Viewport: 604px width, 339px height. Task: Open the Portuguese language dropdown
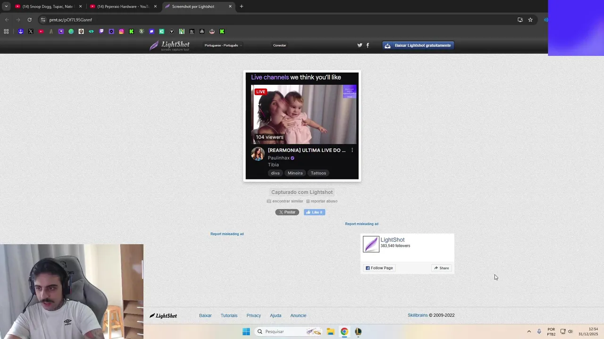[223, 45]
